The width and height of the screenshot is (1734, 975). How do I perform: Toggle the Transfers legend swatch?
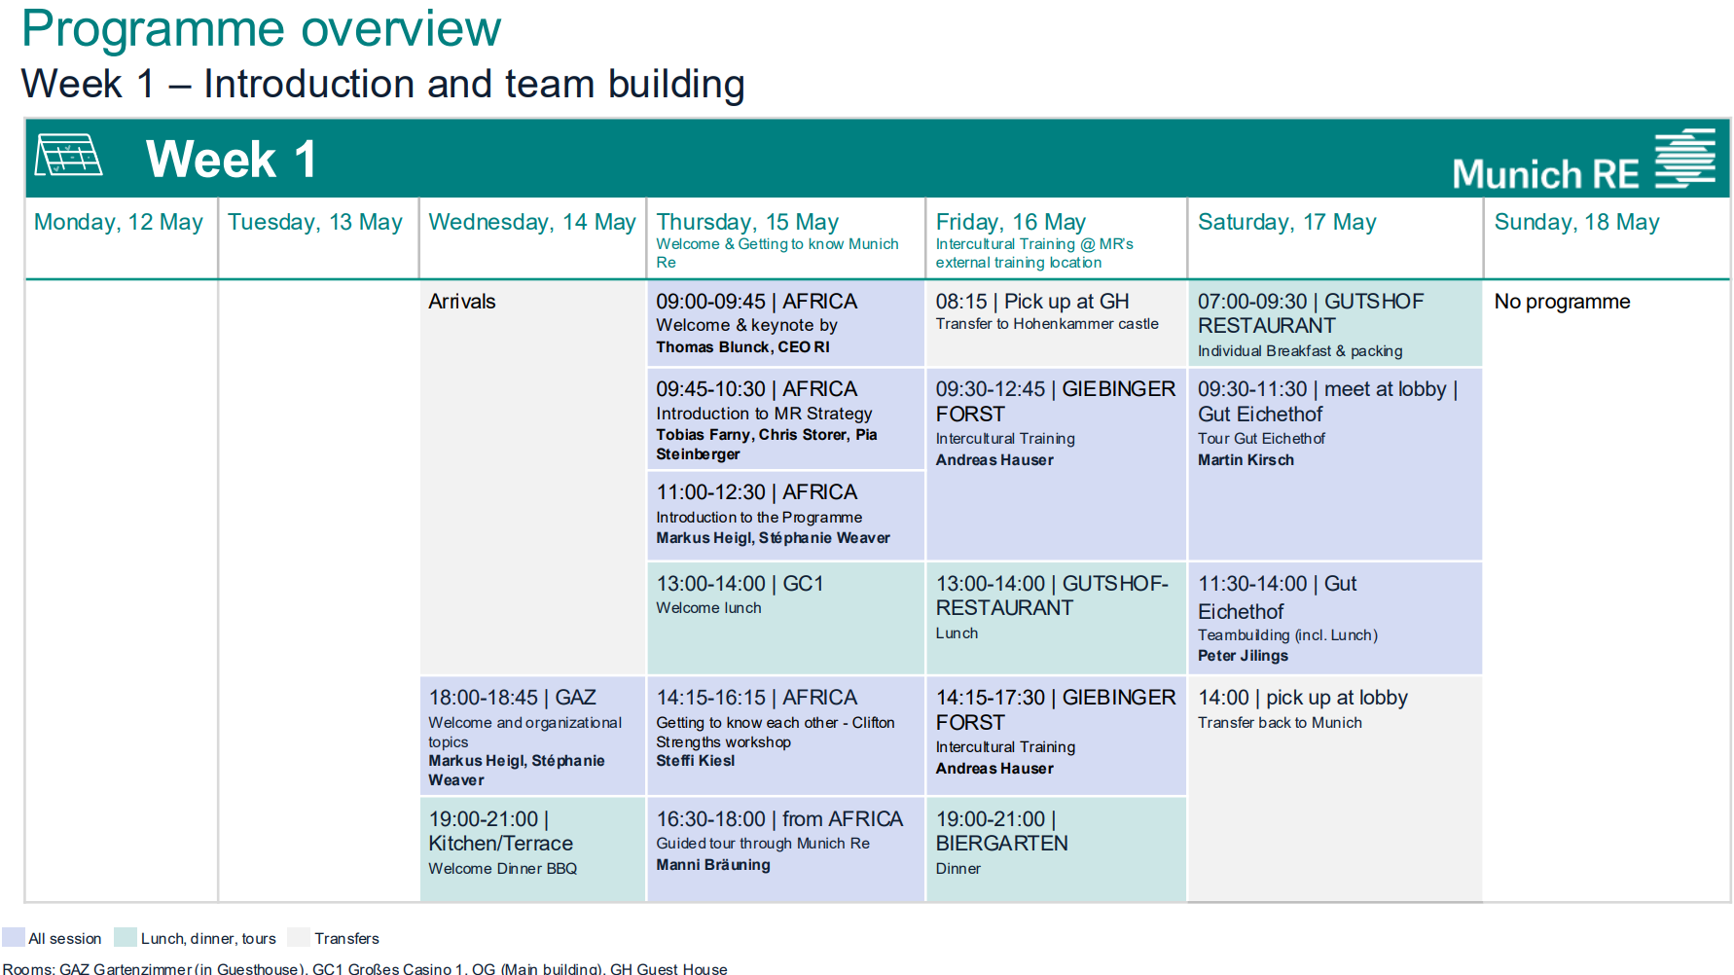pyautogui.click(x=297, y=937)
